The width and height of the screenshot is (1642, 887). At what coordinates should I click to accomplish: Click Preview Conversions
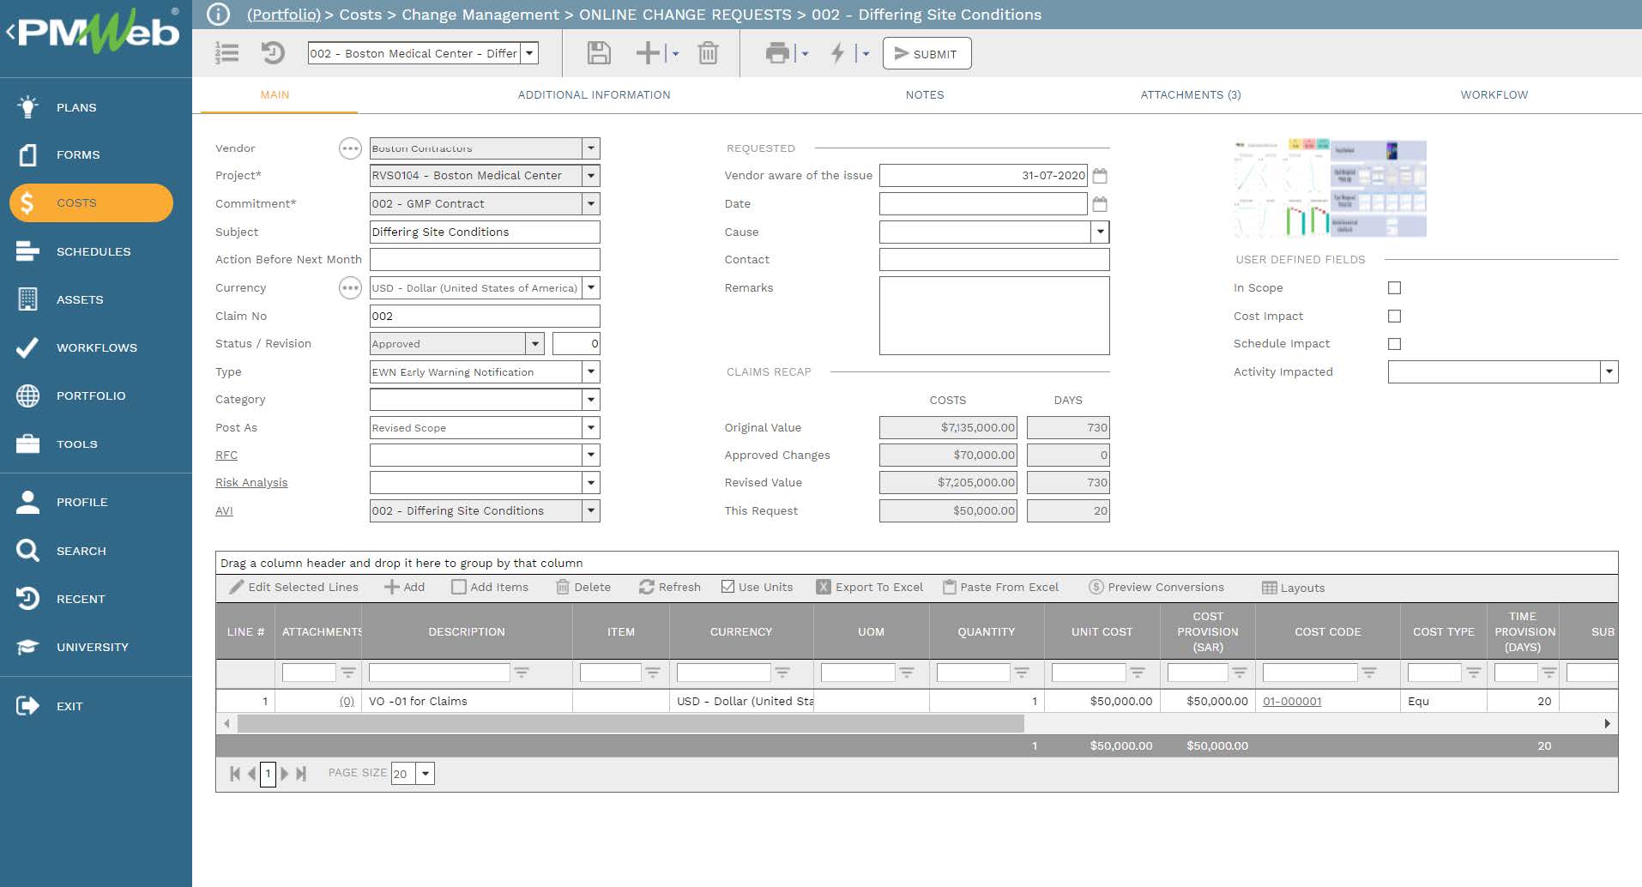1156,587
